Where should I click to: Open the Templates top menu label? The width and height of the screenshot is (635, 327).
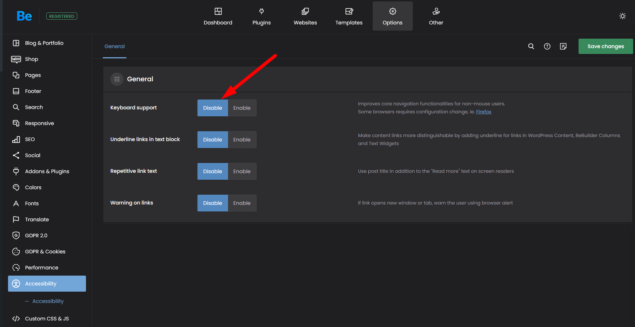pyautogui.click(x=349, y=23)
